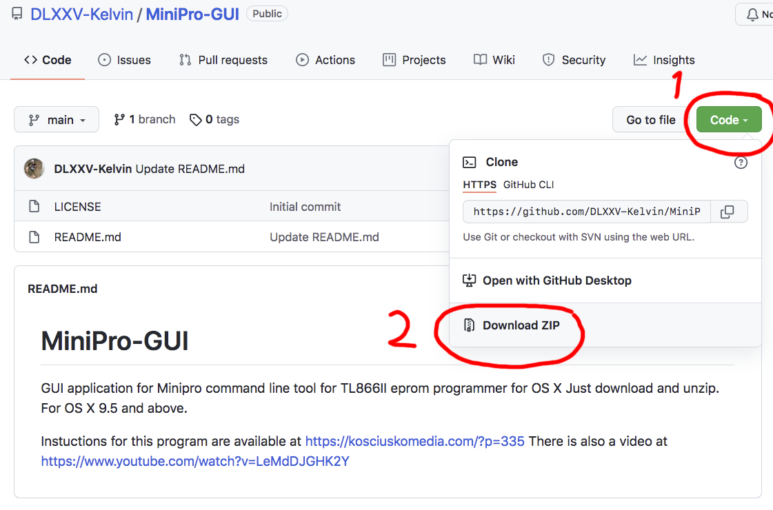Click the Clone terminal icon
The width and height of the screenshot is (773, 510).
[x=470, y=162]
